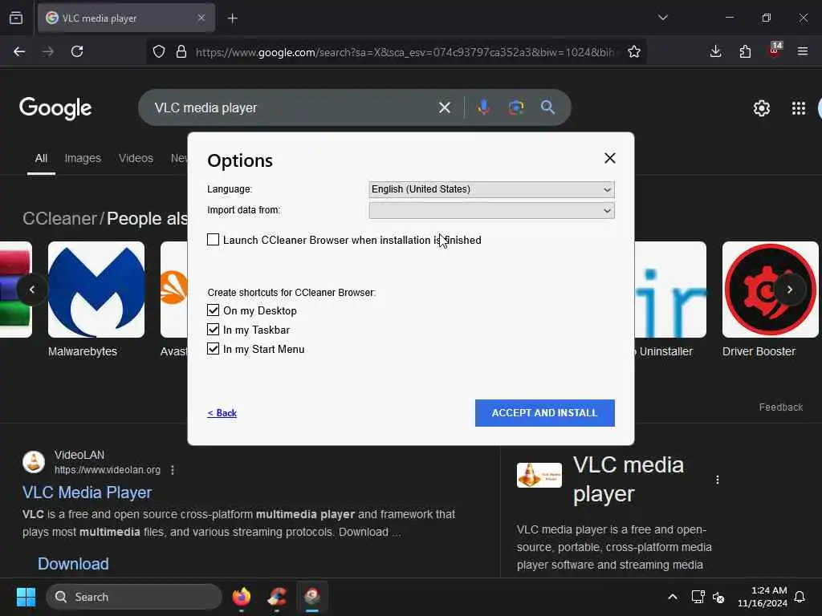Switch to Videos search tab
The image size is (822, 616).
136,158
